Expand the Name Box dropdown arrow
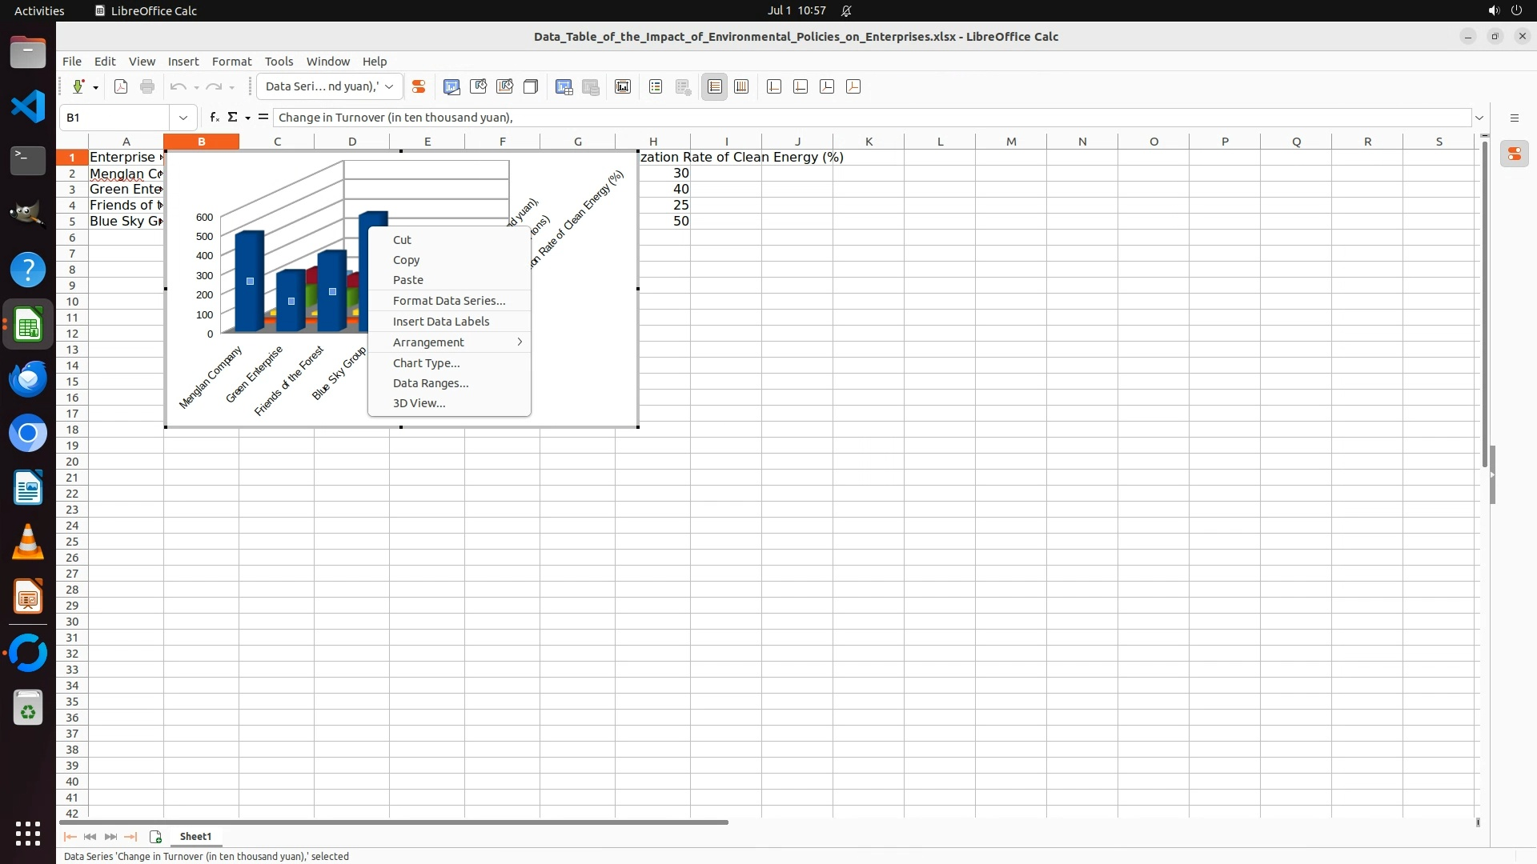This screenshot has height=864, width=1537. [x=183, y=118]
